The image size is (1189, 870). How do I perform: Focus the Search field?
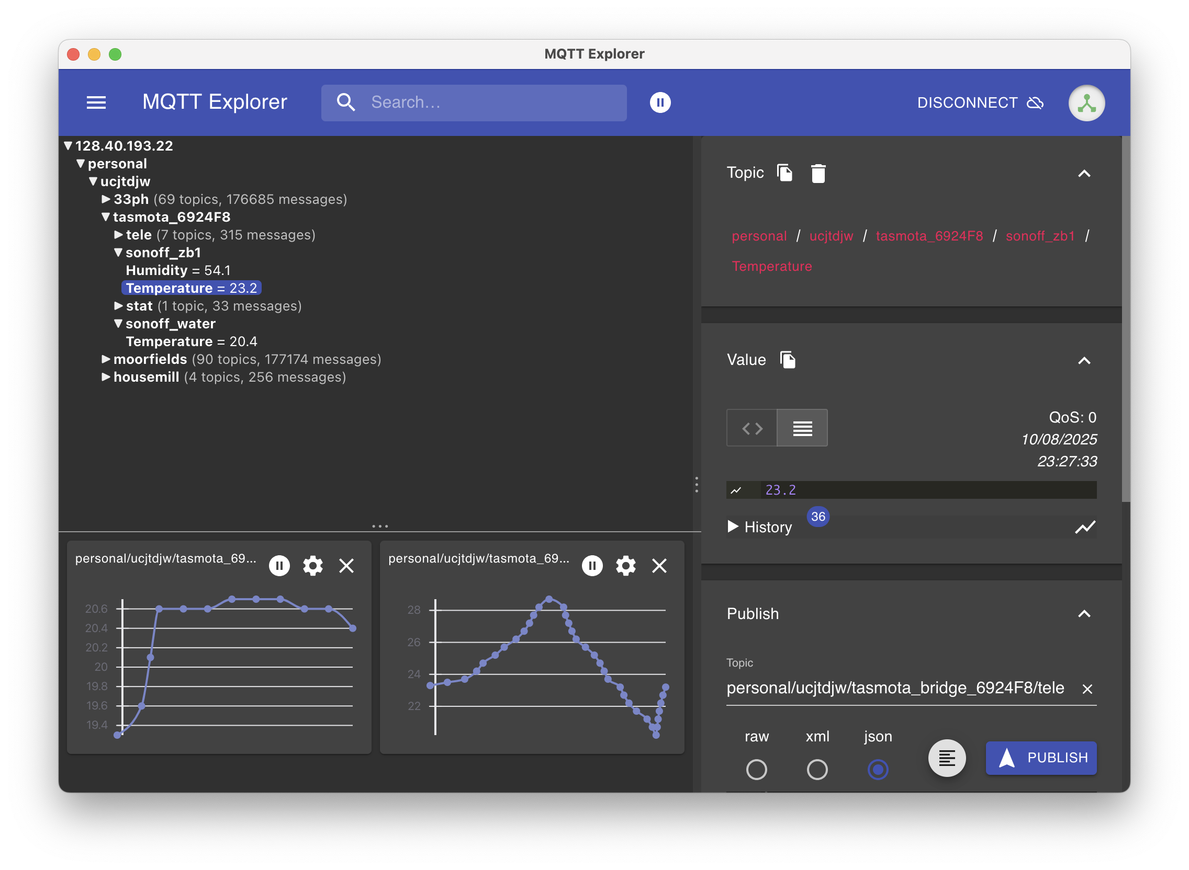474,102
